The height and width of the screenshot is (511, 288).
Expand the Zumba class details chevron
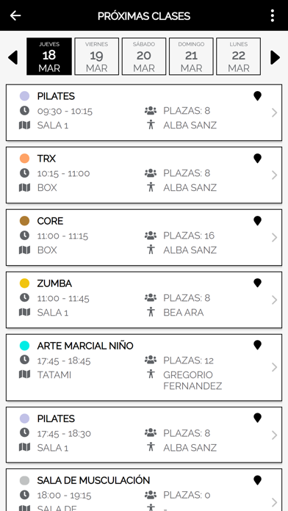(274, 300)
